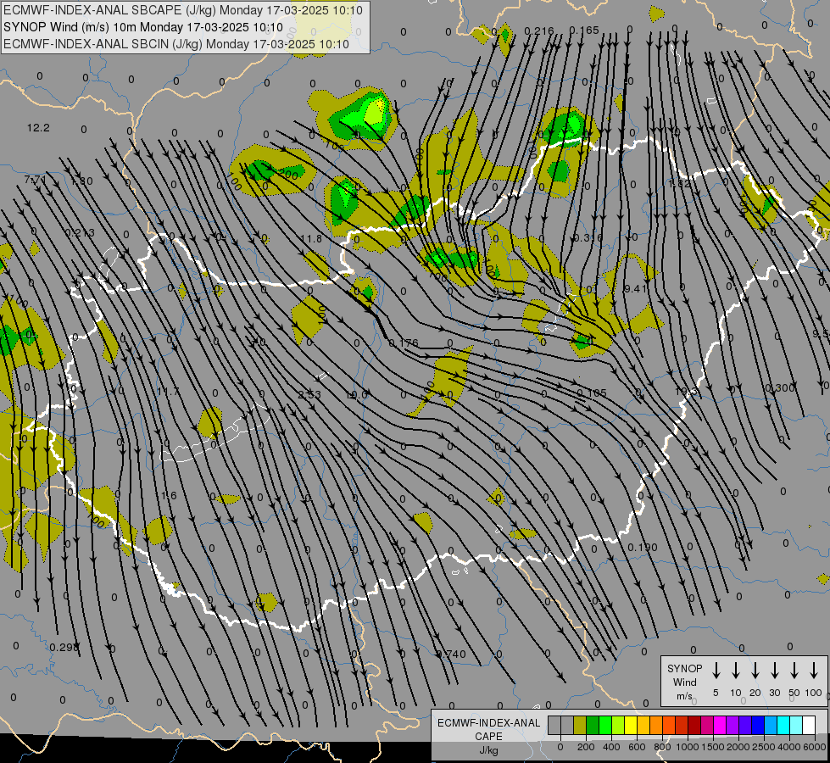Pick the olive swatch in the CAPE scale
The height and width of the screenshot is (763, 830).
580,726
